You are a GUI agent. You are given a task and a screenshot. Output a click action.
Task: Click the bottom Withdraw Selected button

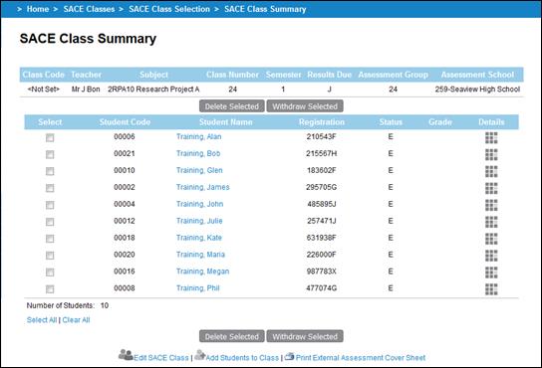pyautogui.click(x=305, y=336)
